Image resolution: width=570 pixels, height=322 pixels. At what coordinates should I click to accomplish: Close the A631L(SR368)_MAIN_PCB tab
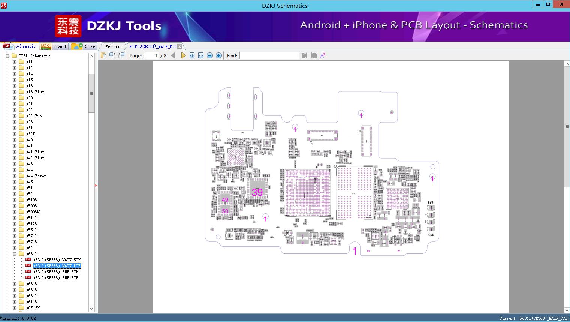tap(180, 46)
